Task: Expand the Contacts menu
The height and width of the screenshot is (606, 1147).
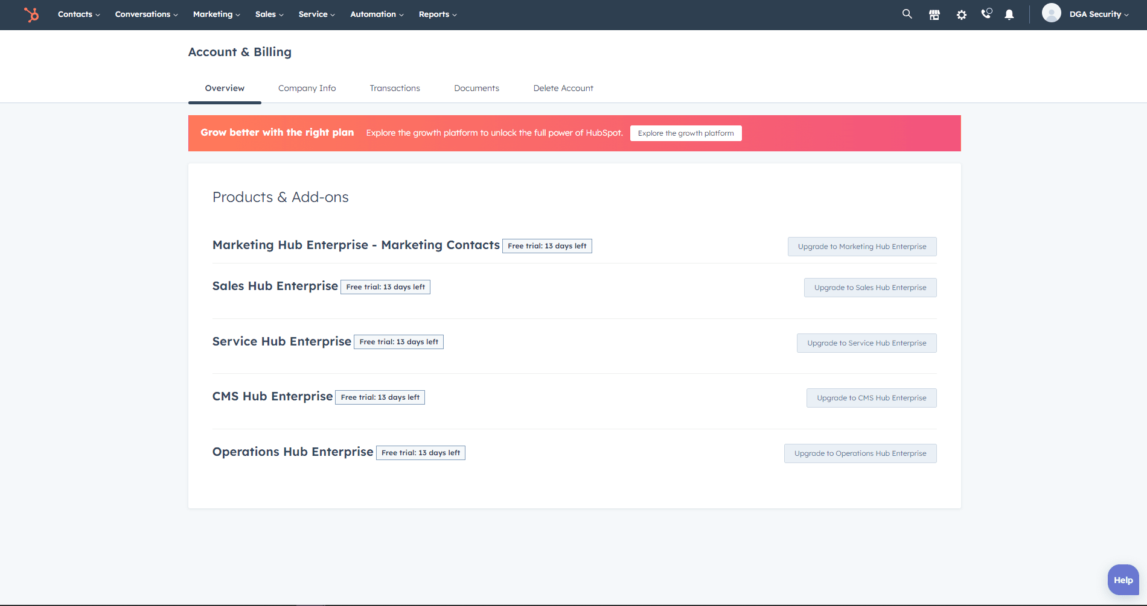Action: coord(79,14)
